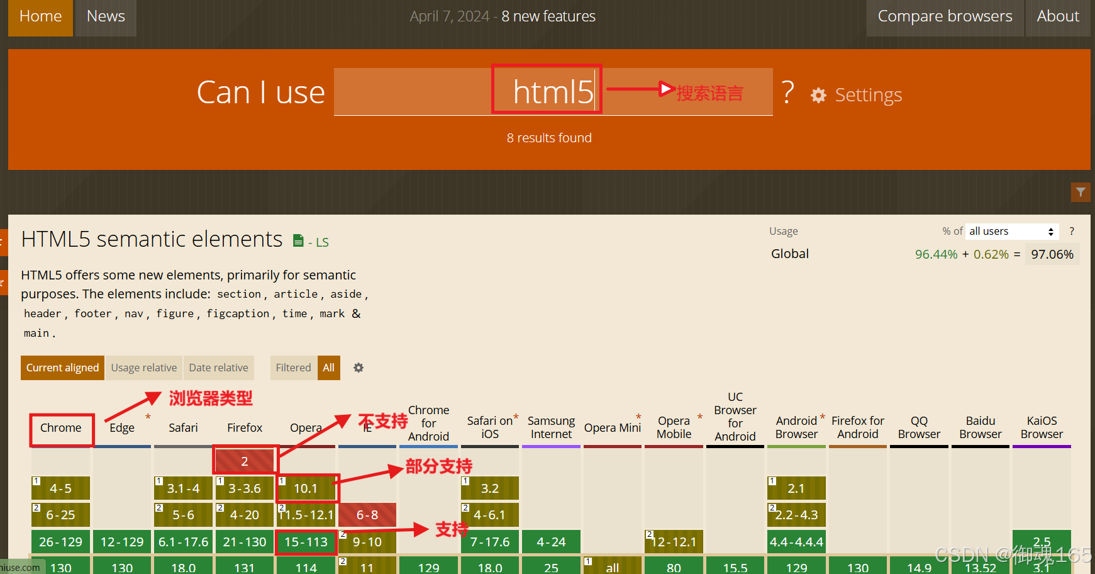The image size is (1095, 574).
Task: Click Opera Mobile 12-12.1 cell
Action: tap(674, 542)
